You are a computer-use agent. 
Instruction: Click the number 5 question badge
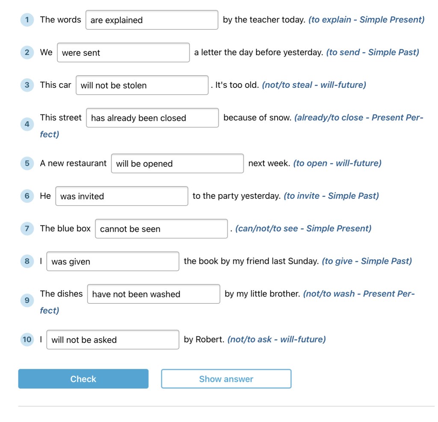[x=27, y=163]
